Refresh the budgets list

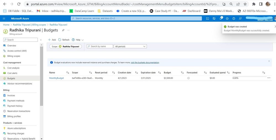[64, 40]
